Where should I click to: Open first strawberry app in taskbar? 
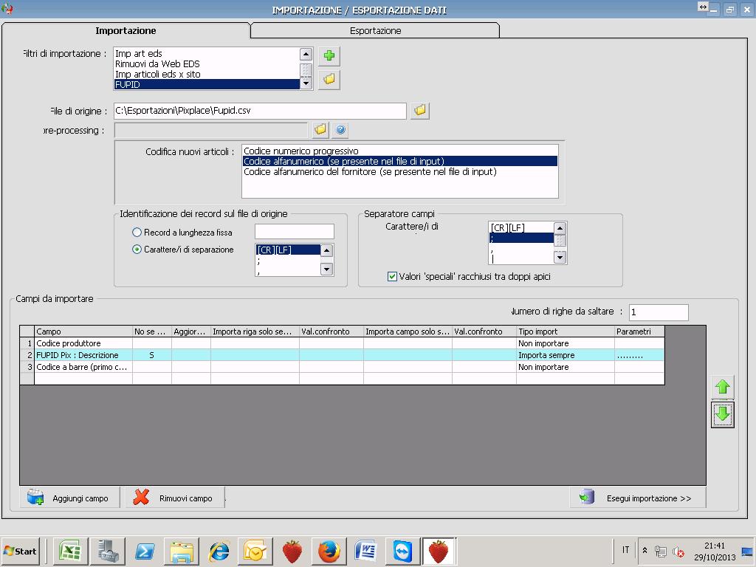(x=292, y=551)
